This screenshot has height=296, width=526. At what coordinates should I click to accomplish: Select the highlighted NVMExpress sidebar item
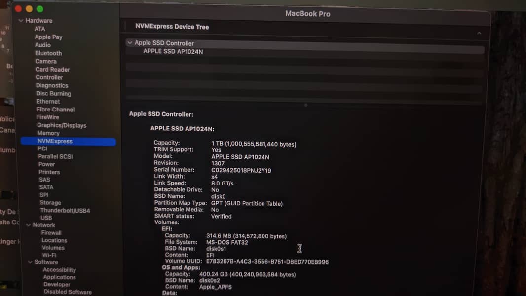(69, 141)
